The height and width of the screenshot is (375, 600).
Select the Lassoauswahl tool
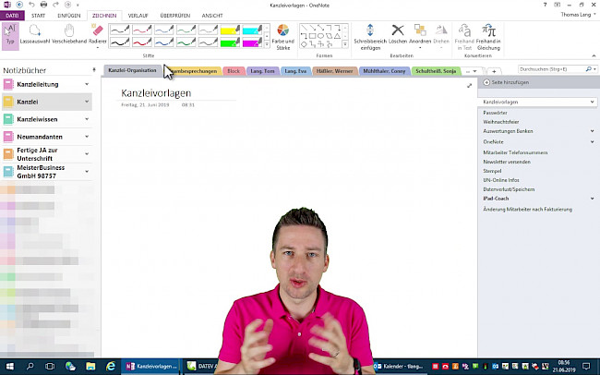pyautogui.click(x=34, y=37)
